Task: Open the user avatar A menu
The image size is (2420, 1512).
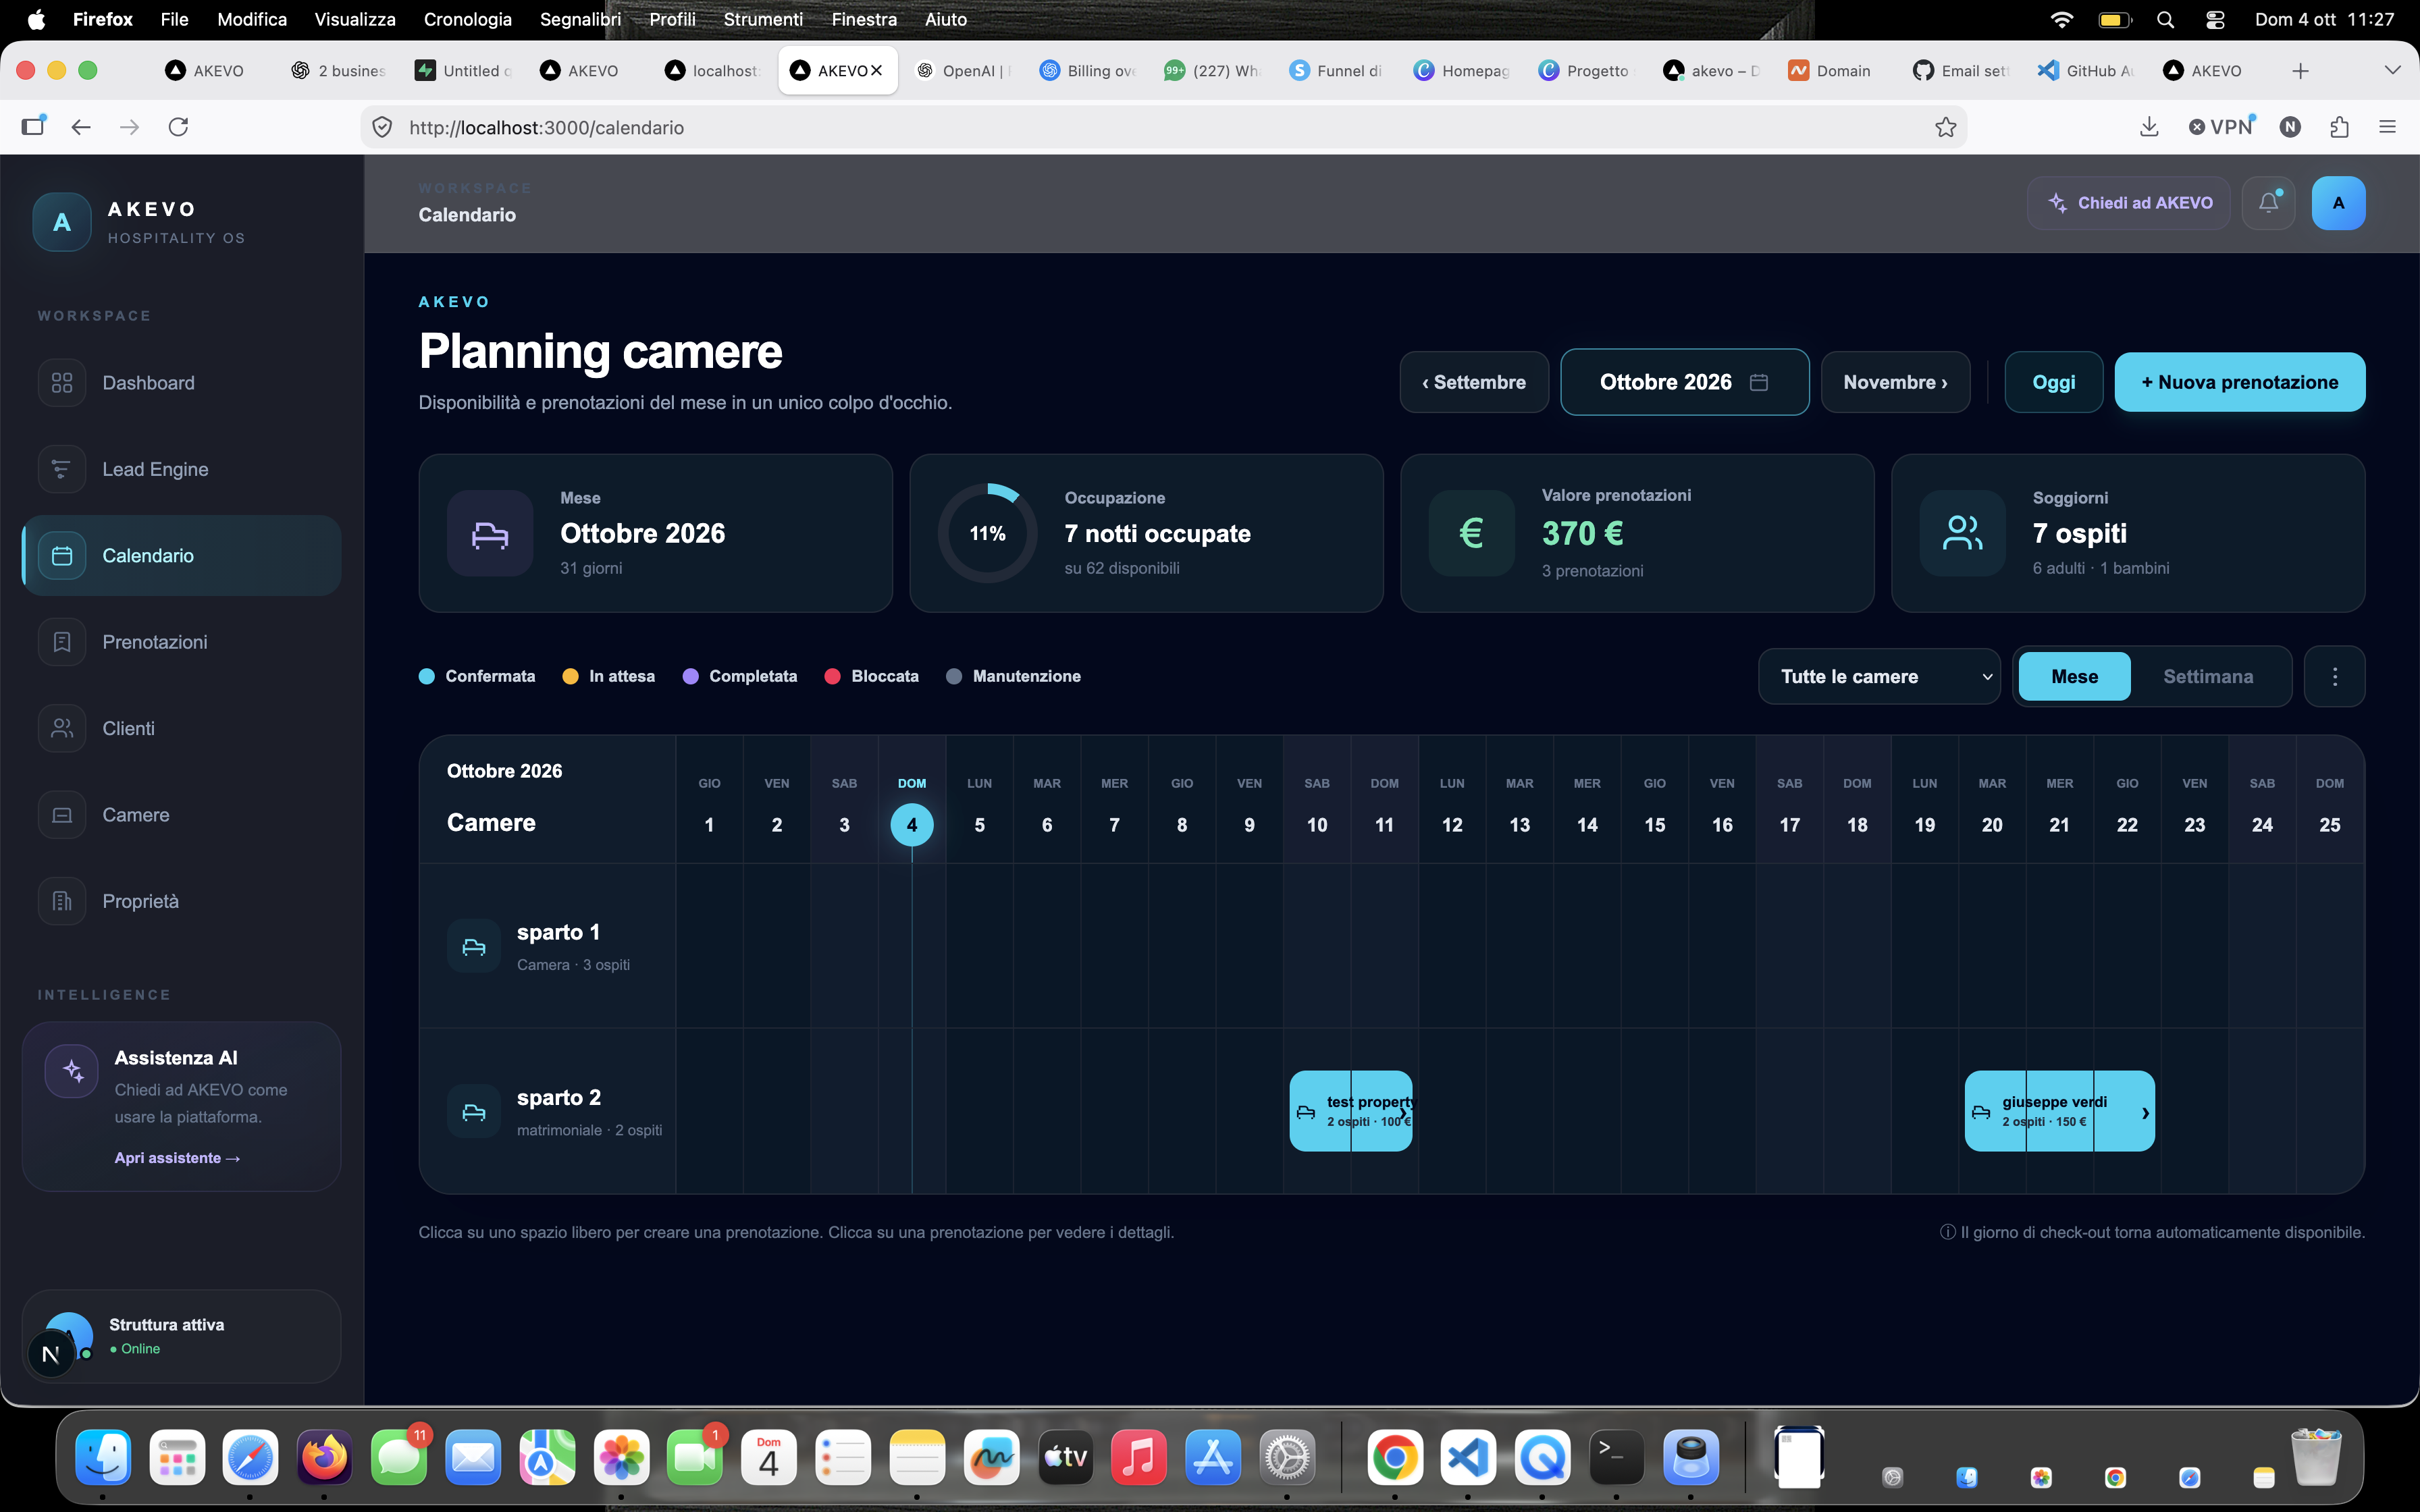Action: point(2338,203)
